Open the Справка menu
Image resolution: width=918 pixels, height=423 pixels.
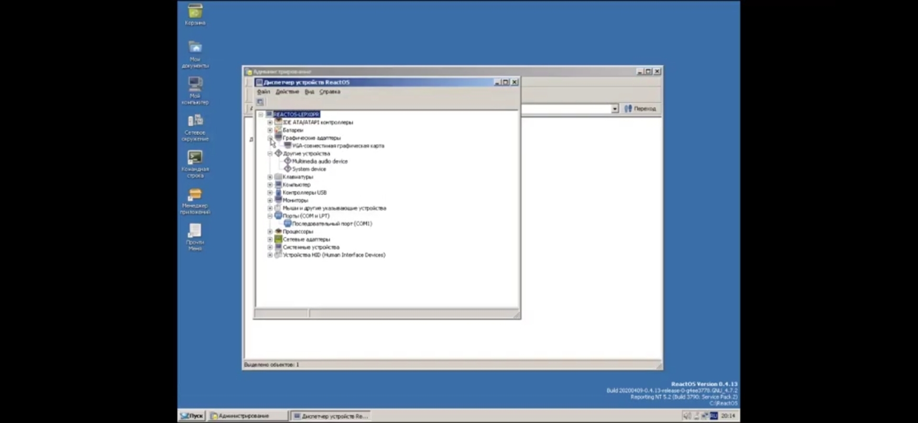329,92
